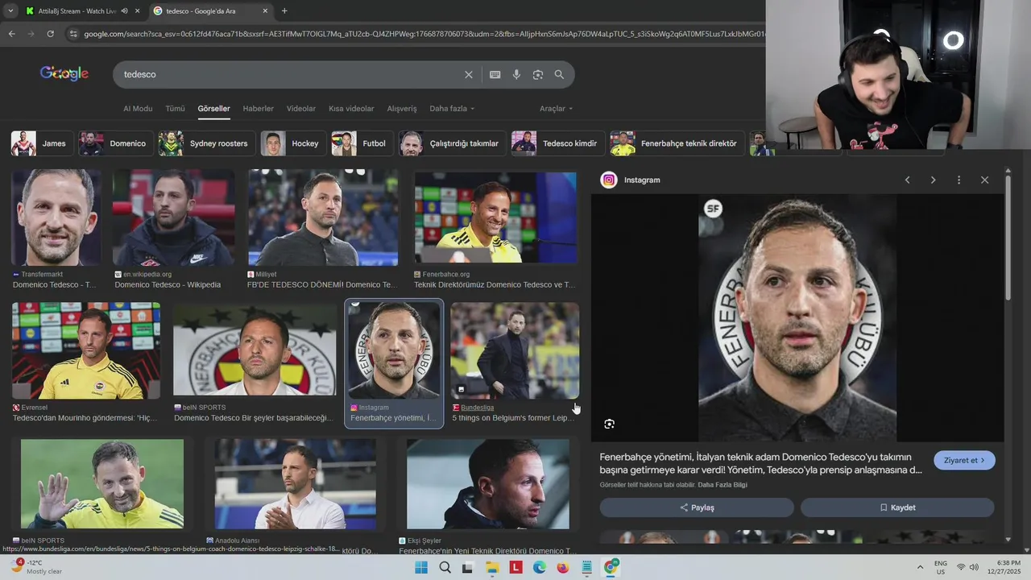
Task: Open the three-dot menu in preview panel
Action: click(x=959, y=180)
